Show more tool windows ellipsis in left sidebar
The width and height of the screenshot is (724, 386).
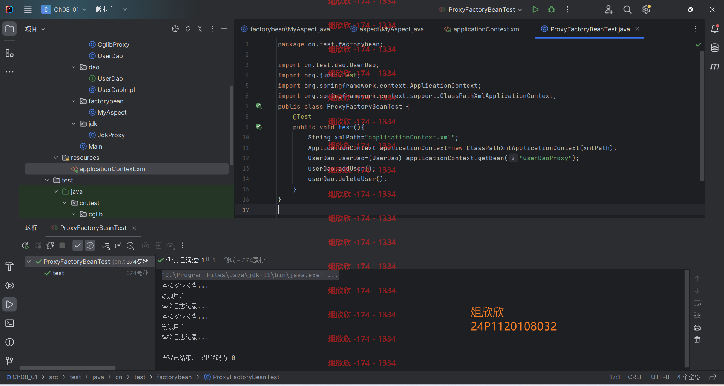coord(9,72)
